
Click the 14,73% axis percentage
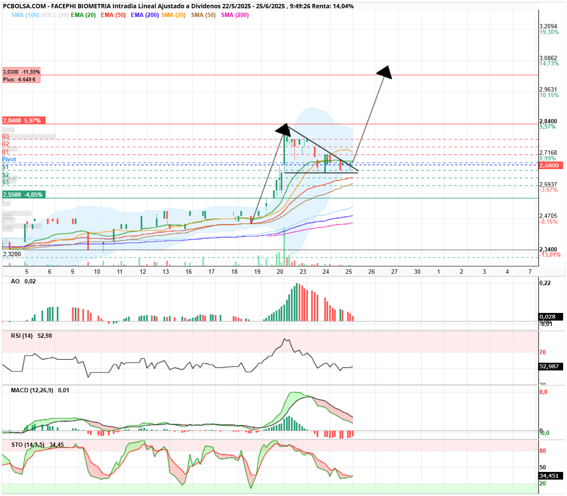[549, 63]
